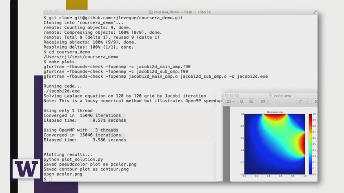Minimize the pcolor.png Preview window
This screenshot has width=344, height=193.
click(x=232, y=95)
